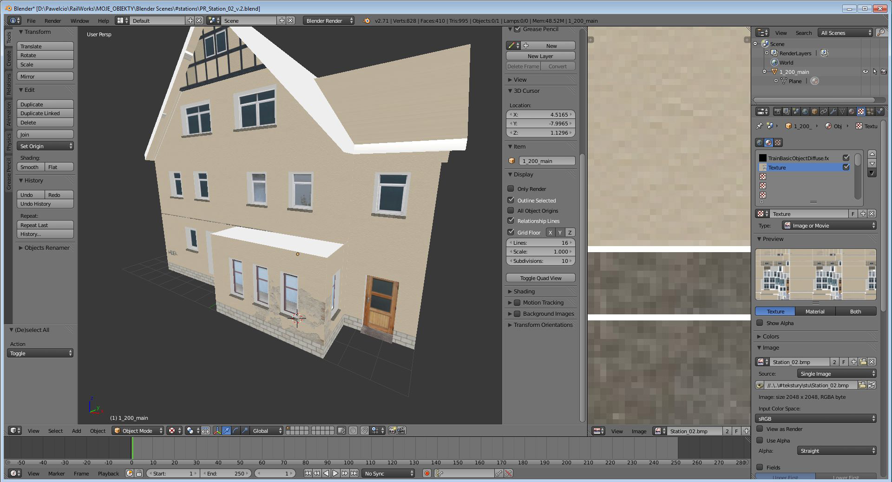The width and height of the screenshot is (892, 482).
Task: Switch preview to Material tab
Action: [815, 312]
